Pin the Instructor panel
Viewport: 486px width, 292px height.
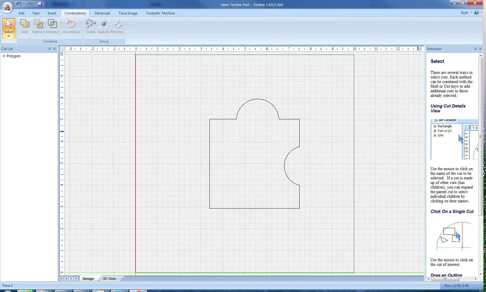point(475,49)
